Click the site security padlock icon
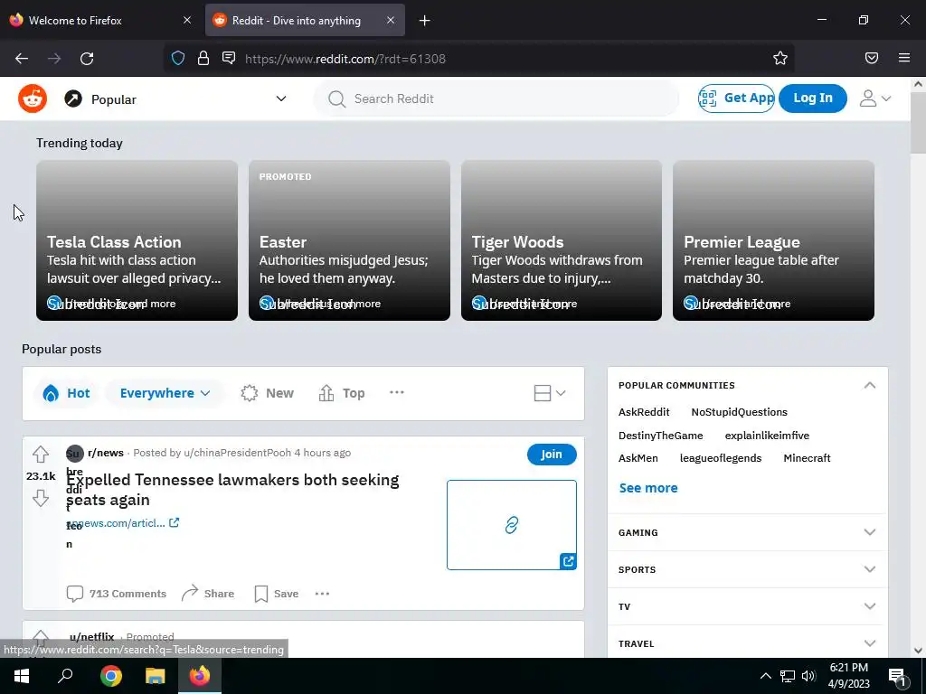Screen dimensions: 926x694 coord(203,58)
